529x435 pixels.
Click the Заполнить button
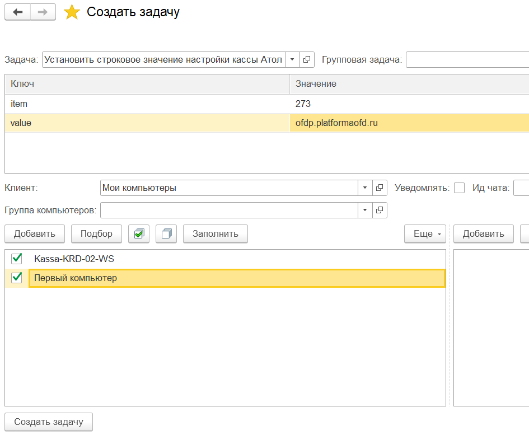tap(216, 234)
